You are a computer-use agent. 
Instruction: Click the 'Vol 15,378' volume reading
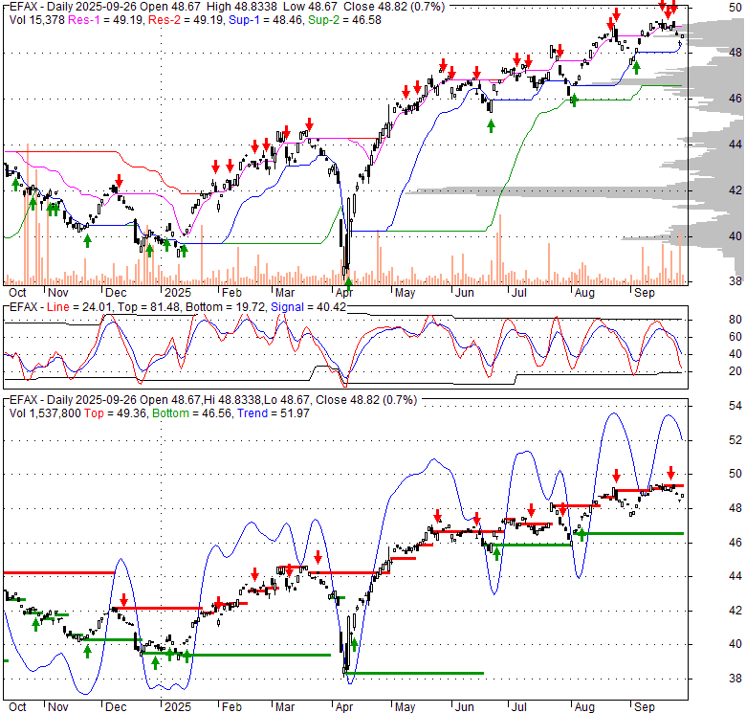coord(37,20)
